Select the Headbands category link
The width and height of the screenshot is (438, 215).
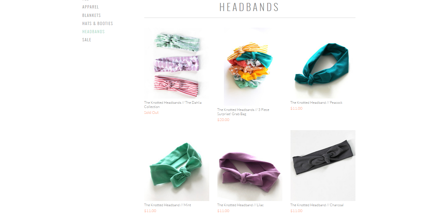coord(93,32)
